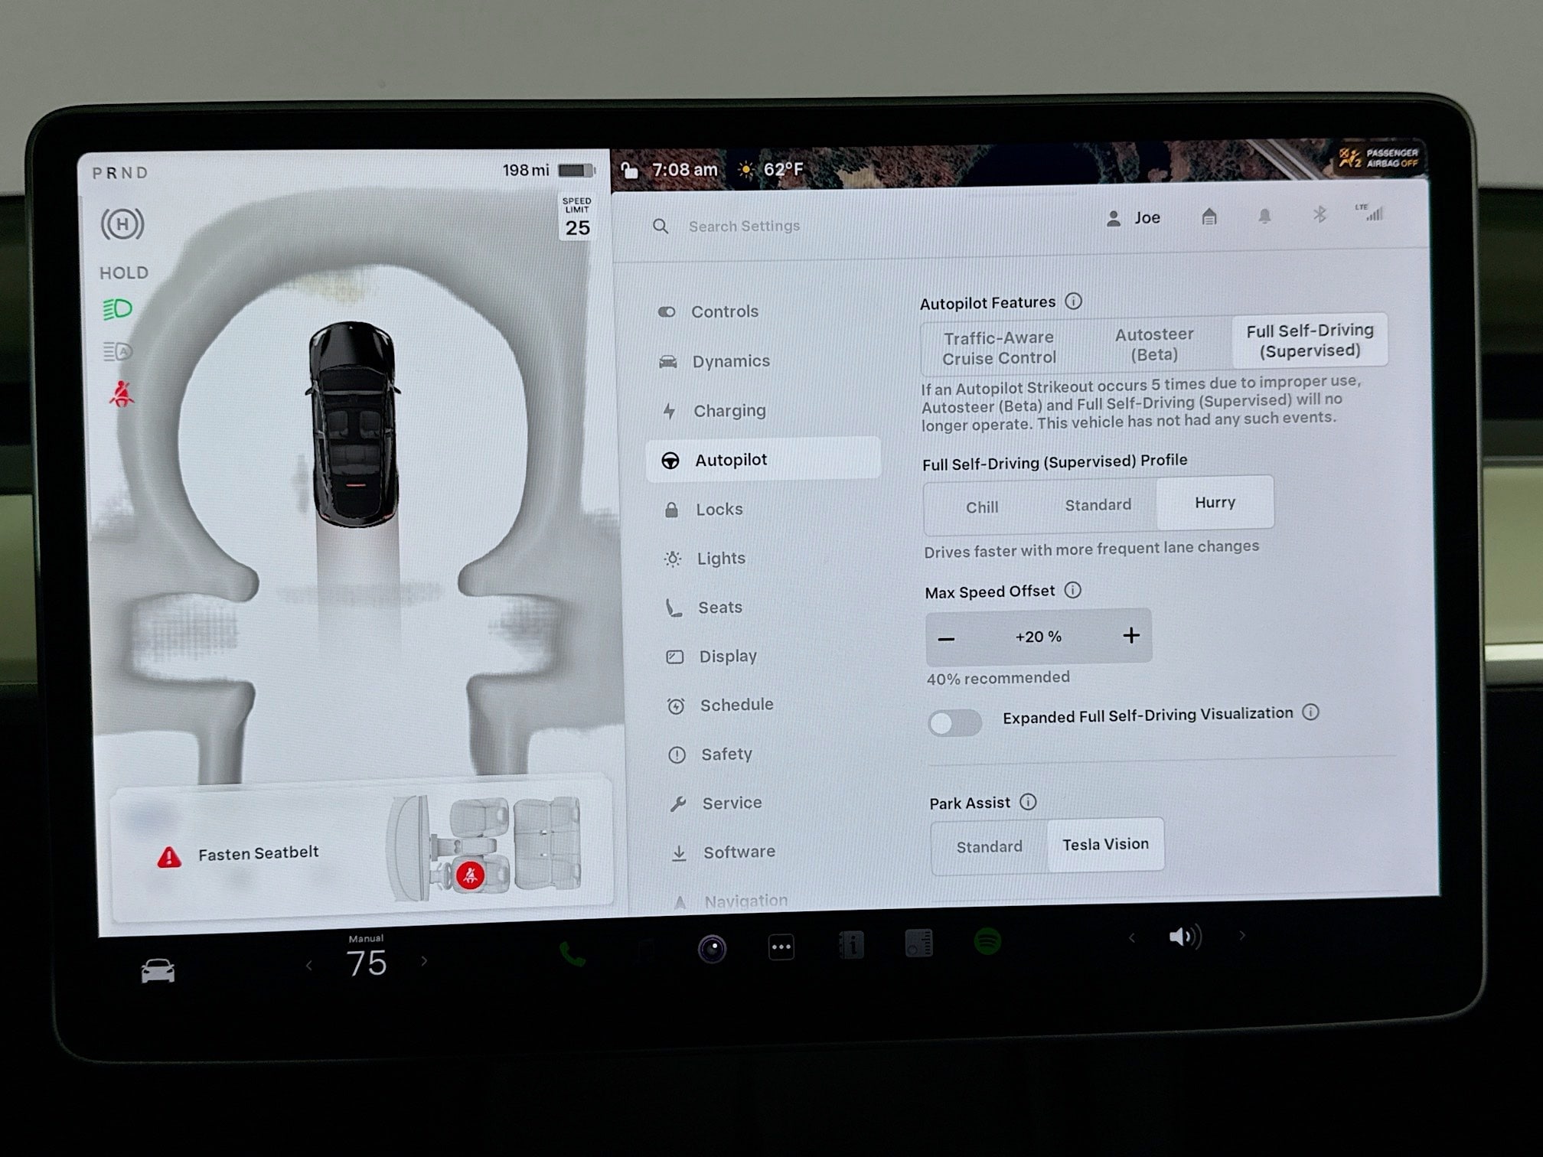Tap the PRND gear indicator

point(120,173)
